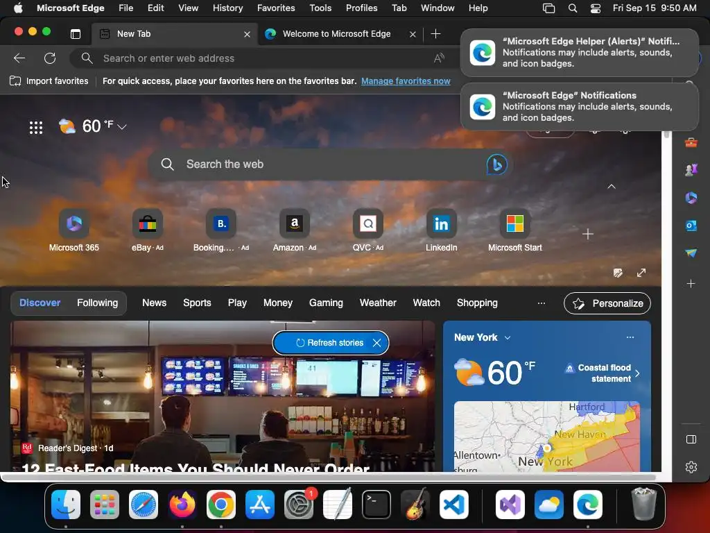Open the Edge Helper (Alerts) notification

tap(580, 52)
